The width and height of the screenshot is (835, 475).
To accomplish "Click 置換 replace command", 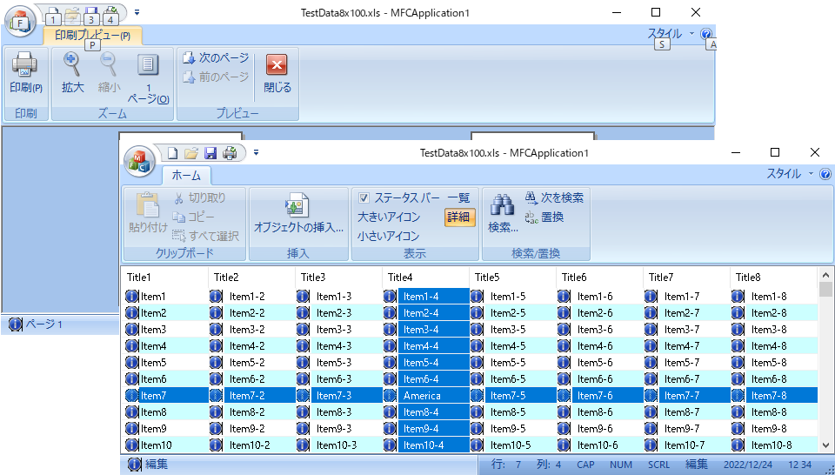I will [544, 217].
